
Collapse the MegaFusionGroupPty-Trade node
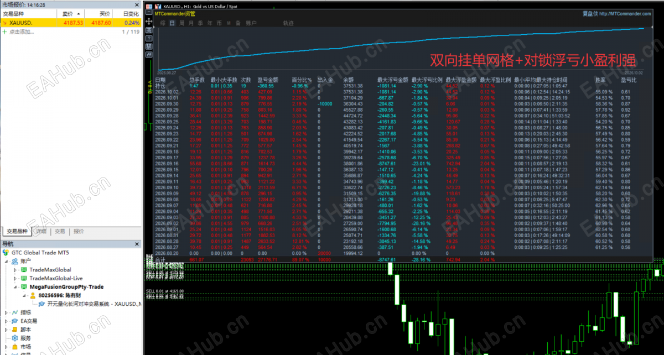[x=15, y=287]
